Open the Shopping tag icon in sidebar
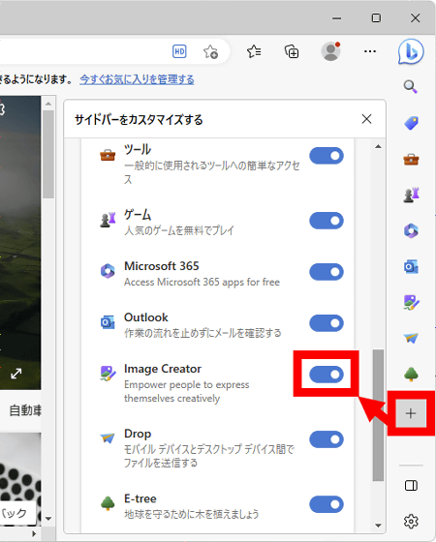 click(x=411, y=123)
